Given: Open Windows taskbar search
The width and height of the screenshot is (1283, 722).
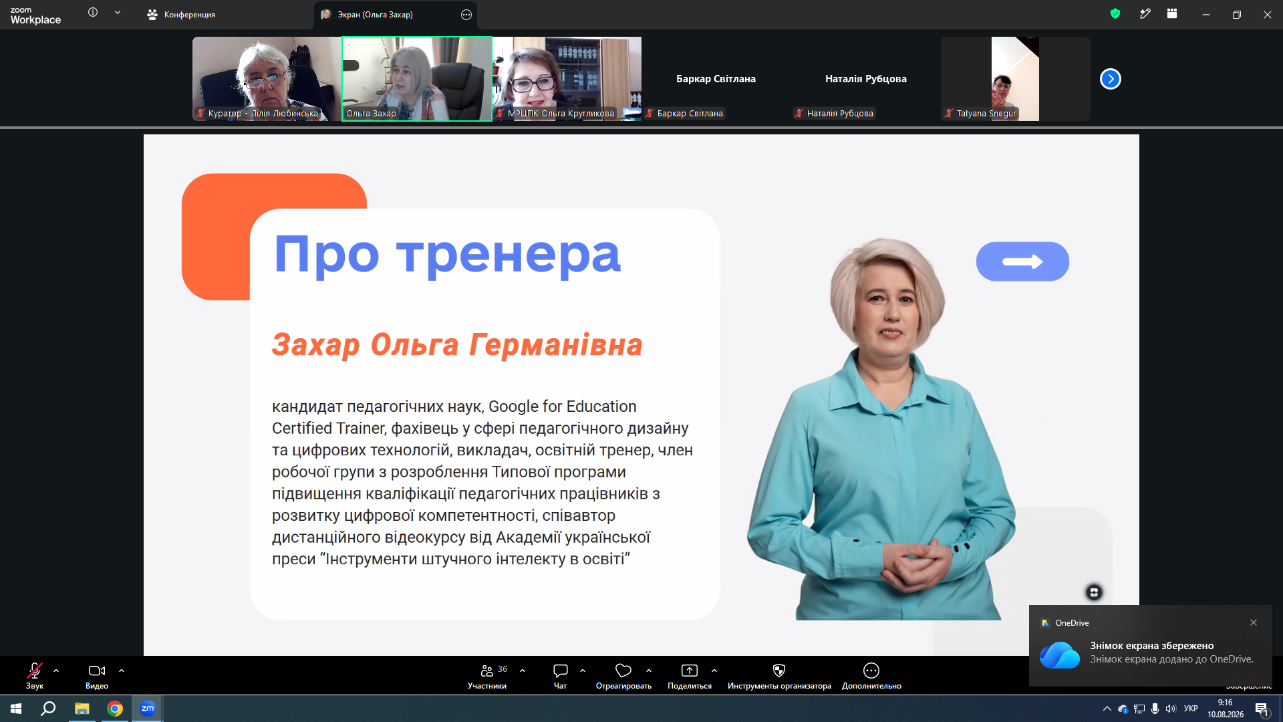Looking at the screenshot, I should [48, 709].
